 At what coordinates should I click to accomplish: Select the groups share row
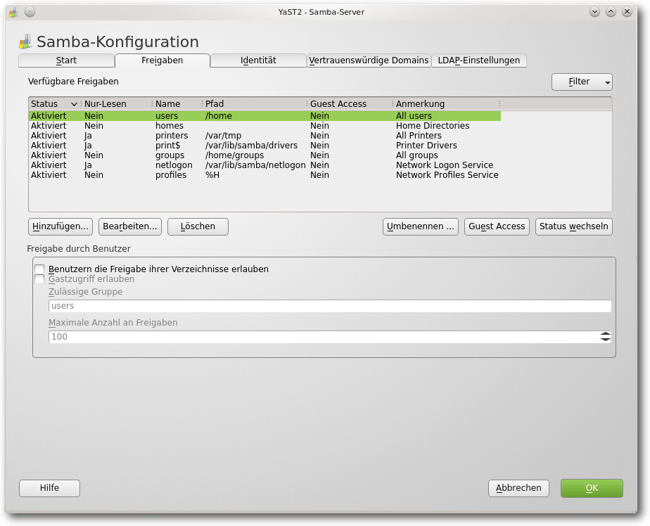[x=265, y=155]
